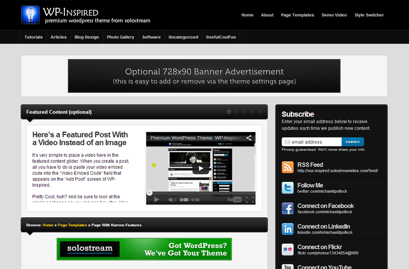The image size is (409, 269).
Task: Play the video using the center play button
Action: (x=201, y=168)
